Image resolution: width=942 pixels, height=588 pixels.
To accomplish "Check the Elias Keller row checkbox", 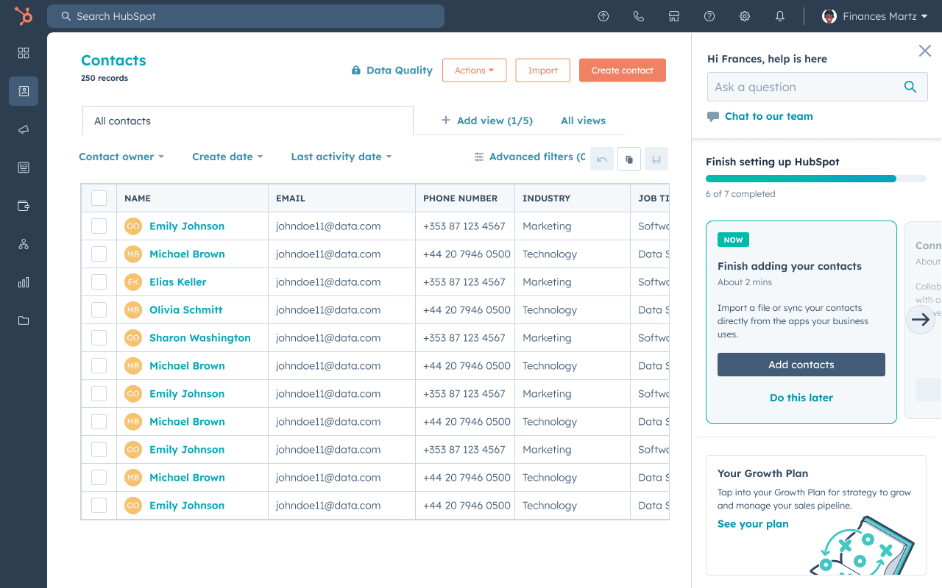I will click(x=99, y=282).
